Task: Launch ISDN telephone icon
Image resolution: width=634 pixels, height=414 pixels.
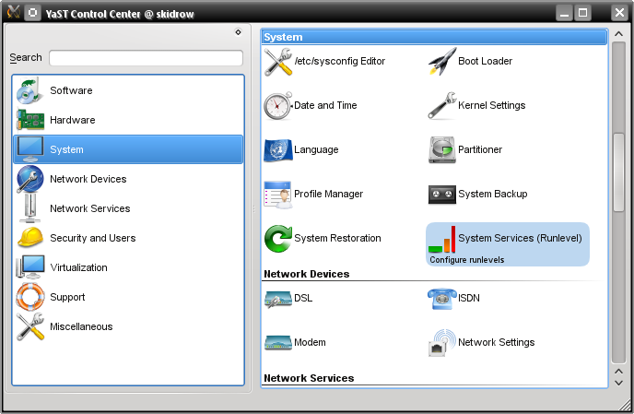Action: (442, 299)
